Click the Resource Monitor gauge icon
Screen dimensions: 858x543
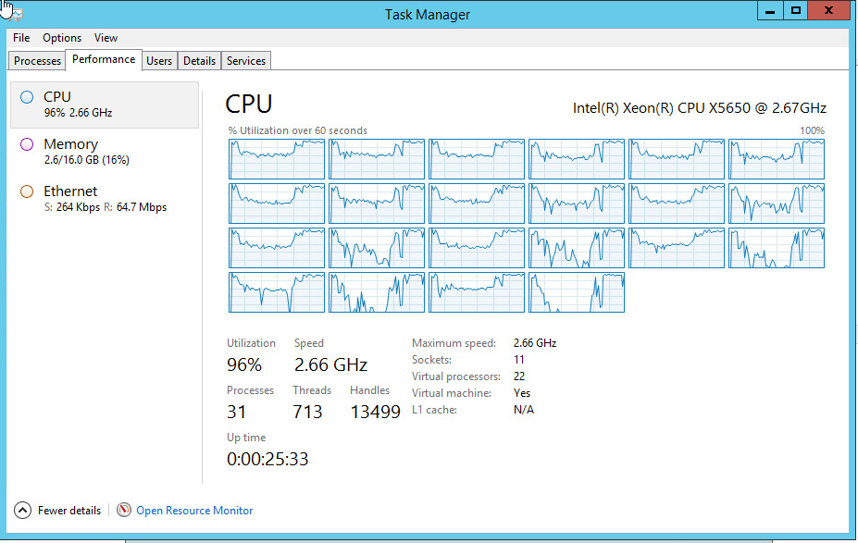tap(124, 510)
